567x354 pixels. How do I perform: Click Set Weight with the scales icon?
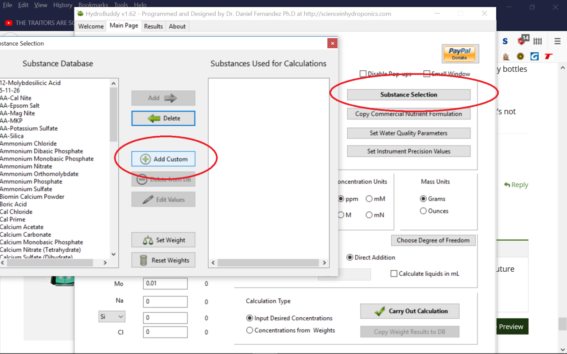point(163,240)
